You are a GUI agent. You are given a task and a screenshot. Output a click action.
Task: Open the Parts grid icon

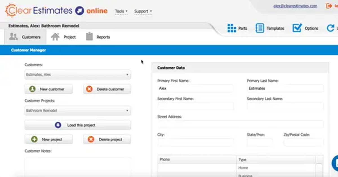click(232, 28)
